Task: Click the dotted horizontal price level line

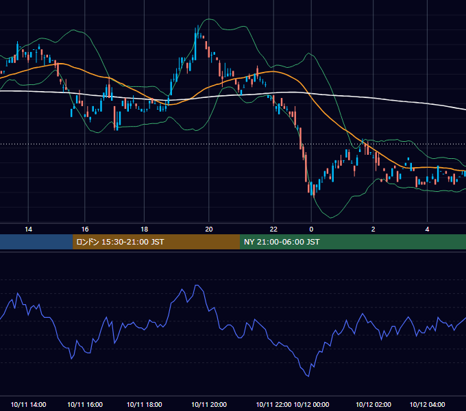Action: [233, 144]
